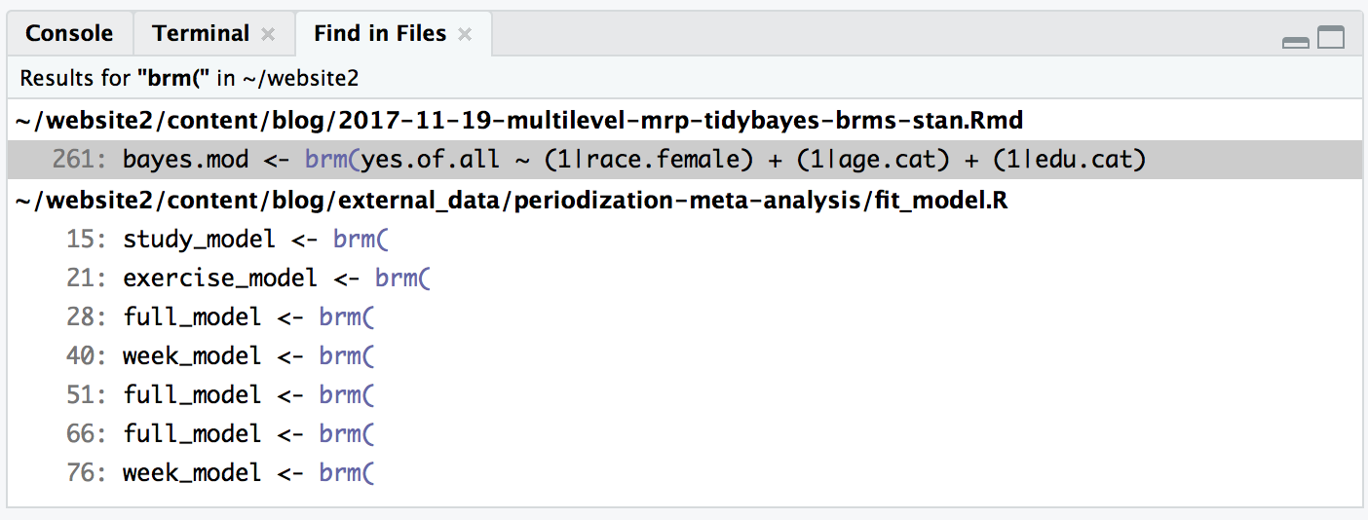
Task: Click the brm( match on line 15
Action: (x=361, y=239)
